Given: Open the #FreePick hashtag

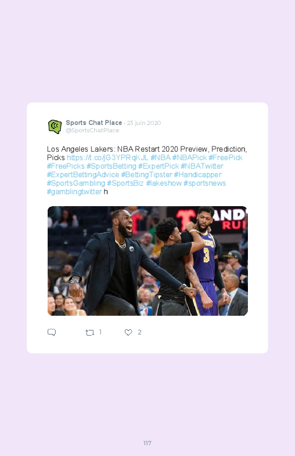Looking at the screenshot, I should tap(225, 158).
